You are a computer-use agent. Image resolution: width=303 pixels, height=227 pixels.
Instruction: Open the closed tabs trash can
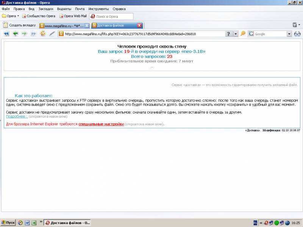295,25
